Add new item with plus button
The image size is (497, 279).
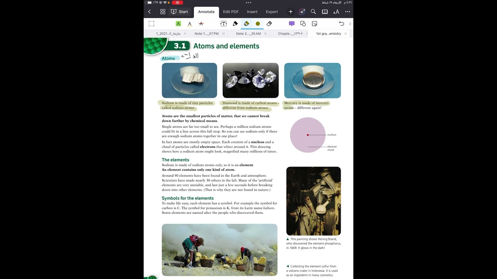click(290, 12)
